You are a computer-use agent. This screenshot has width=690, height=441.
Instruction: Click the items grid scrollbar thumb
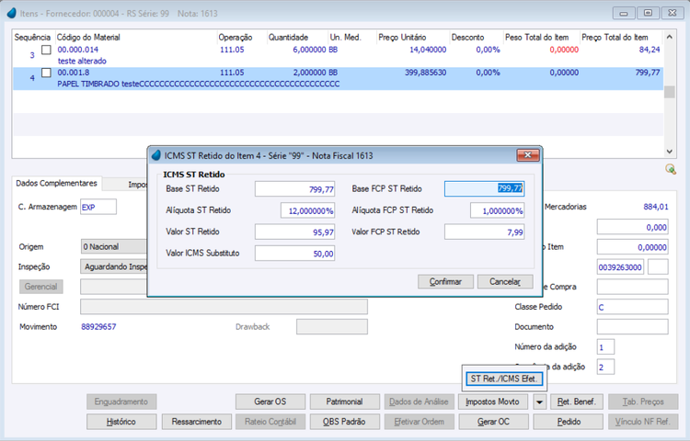[x=670, y=92]
